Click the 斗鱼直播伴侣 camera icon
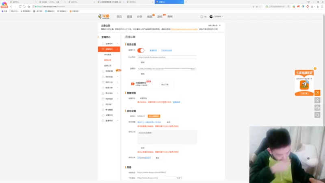The height and width of the screenshot is (183, 325). coord(133,84)
